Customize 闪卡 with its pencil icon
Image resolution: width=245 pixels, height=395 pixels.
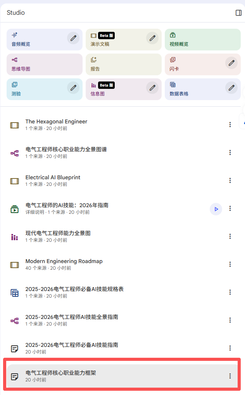[x=231, y=63]
